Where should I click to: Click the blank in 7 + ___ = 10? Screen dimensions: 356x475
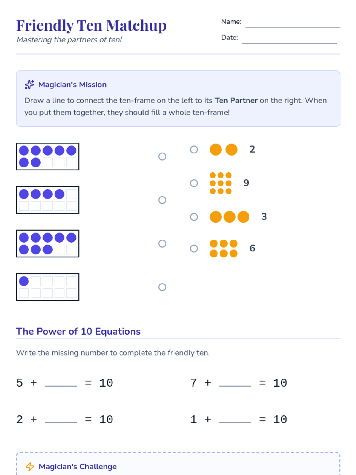click(235, 383)
